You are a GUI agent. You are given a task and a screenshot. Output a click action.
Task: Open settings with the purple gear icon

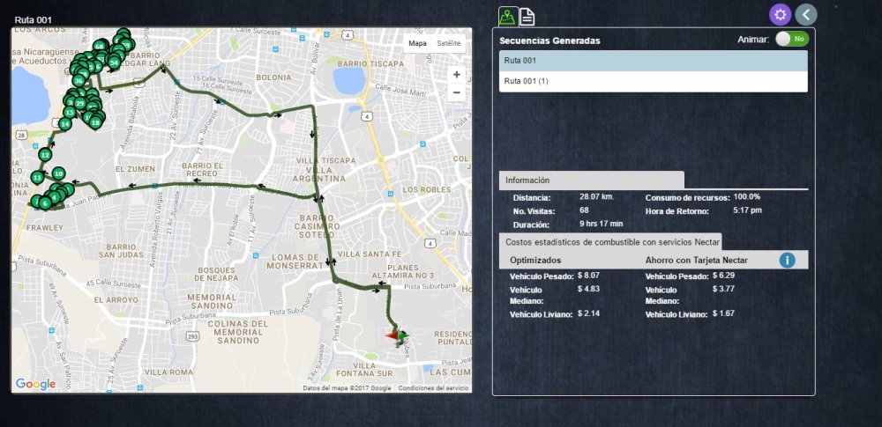pyautogui.click(x=781, y=15)
